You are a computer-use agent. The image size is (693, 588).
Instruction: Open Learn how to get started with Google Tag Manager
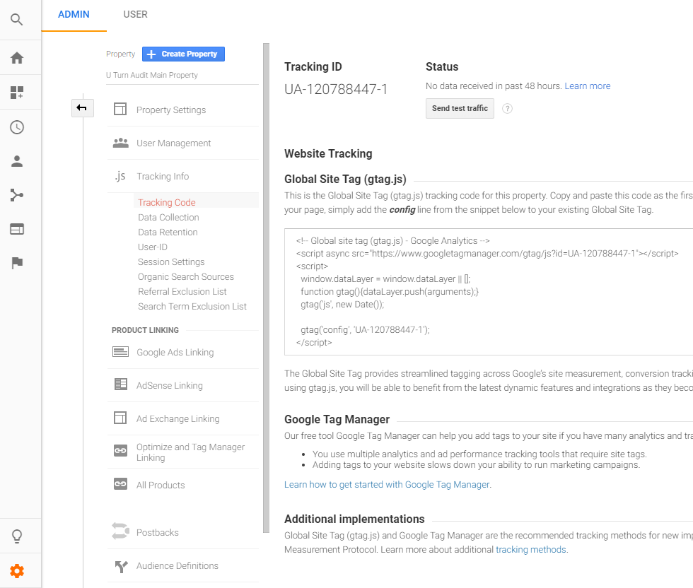pos(387,485)
